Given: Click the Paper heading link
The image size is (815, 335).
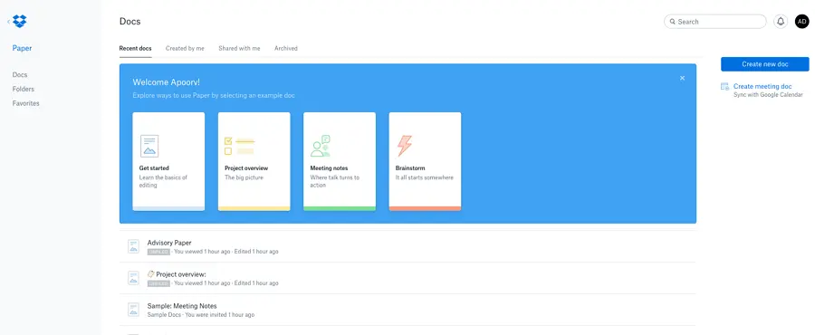Looking at the screenshot, I should (23, 48).
